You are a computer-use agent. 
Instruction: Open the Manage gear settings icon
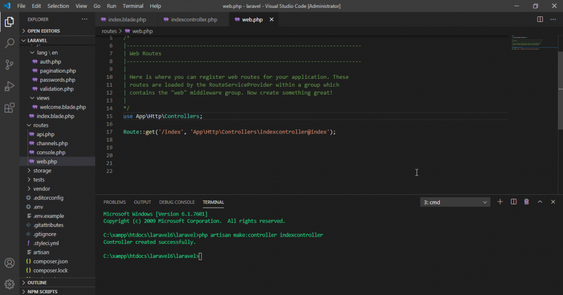click(x=10, y=283)
